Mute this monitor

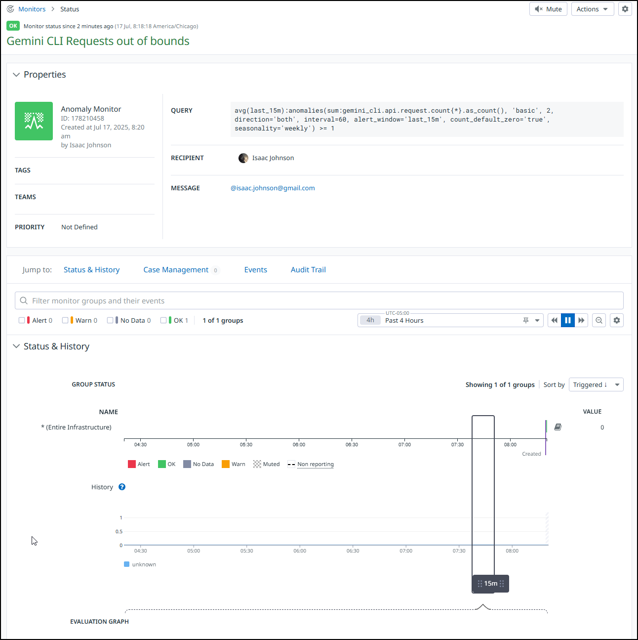pyautogui.click(x=548, y=9)
